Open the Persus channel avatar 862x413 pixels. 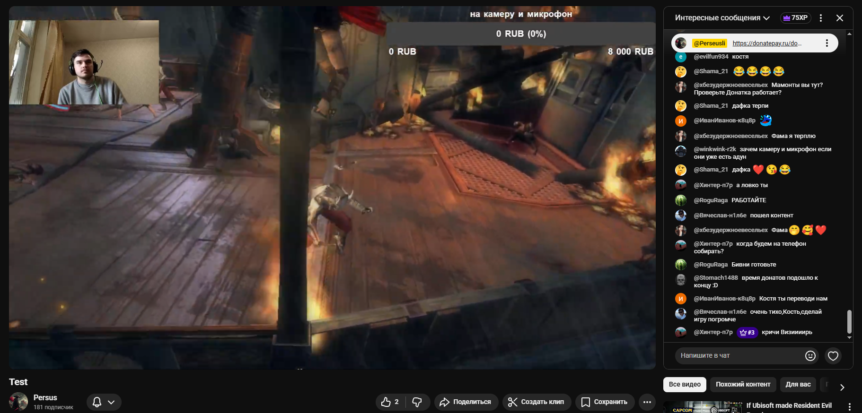coord(18,402)
